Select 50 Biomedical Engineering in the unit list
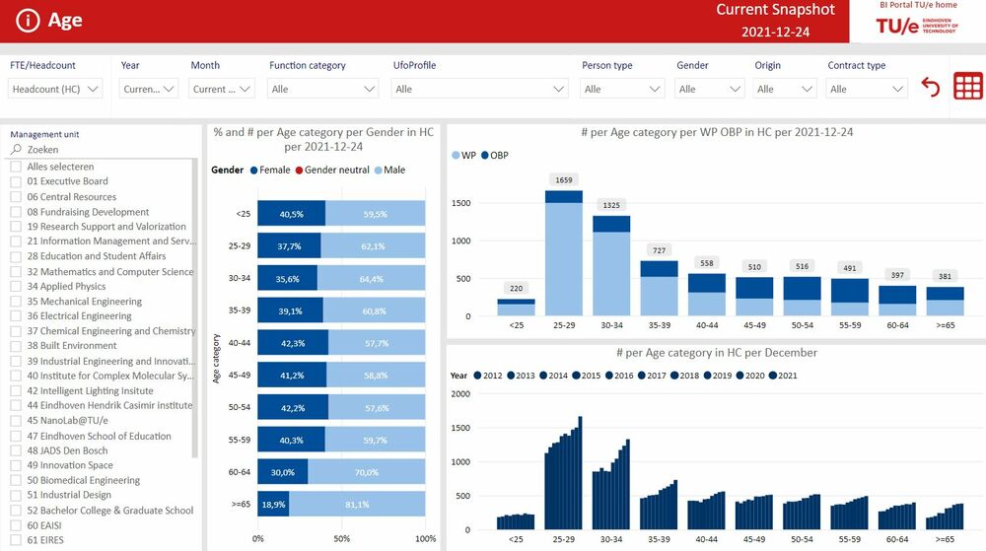Image resolution: width=986 pixels, height=551 pixels. (83, 481)
